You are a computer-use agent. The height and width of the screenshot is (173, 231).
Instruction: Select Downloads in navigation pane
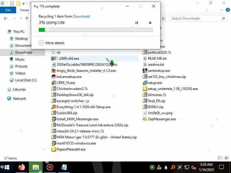(x=21, y=52)
